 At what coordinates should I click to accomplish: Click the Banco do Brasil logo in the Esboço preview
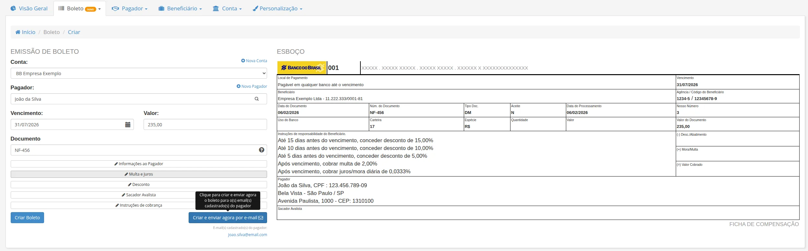302,68
